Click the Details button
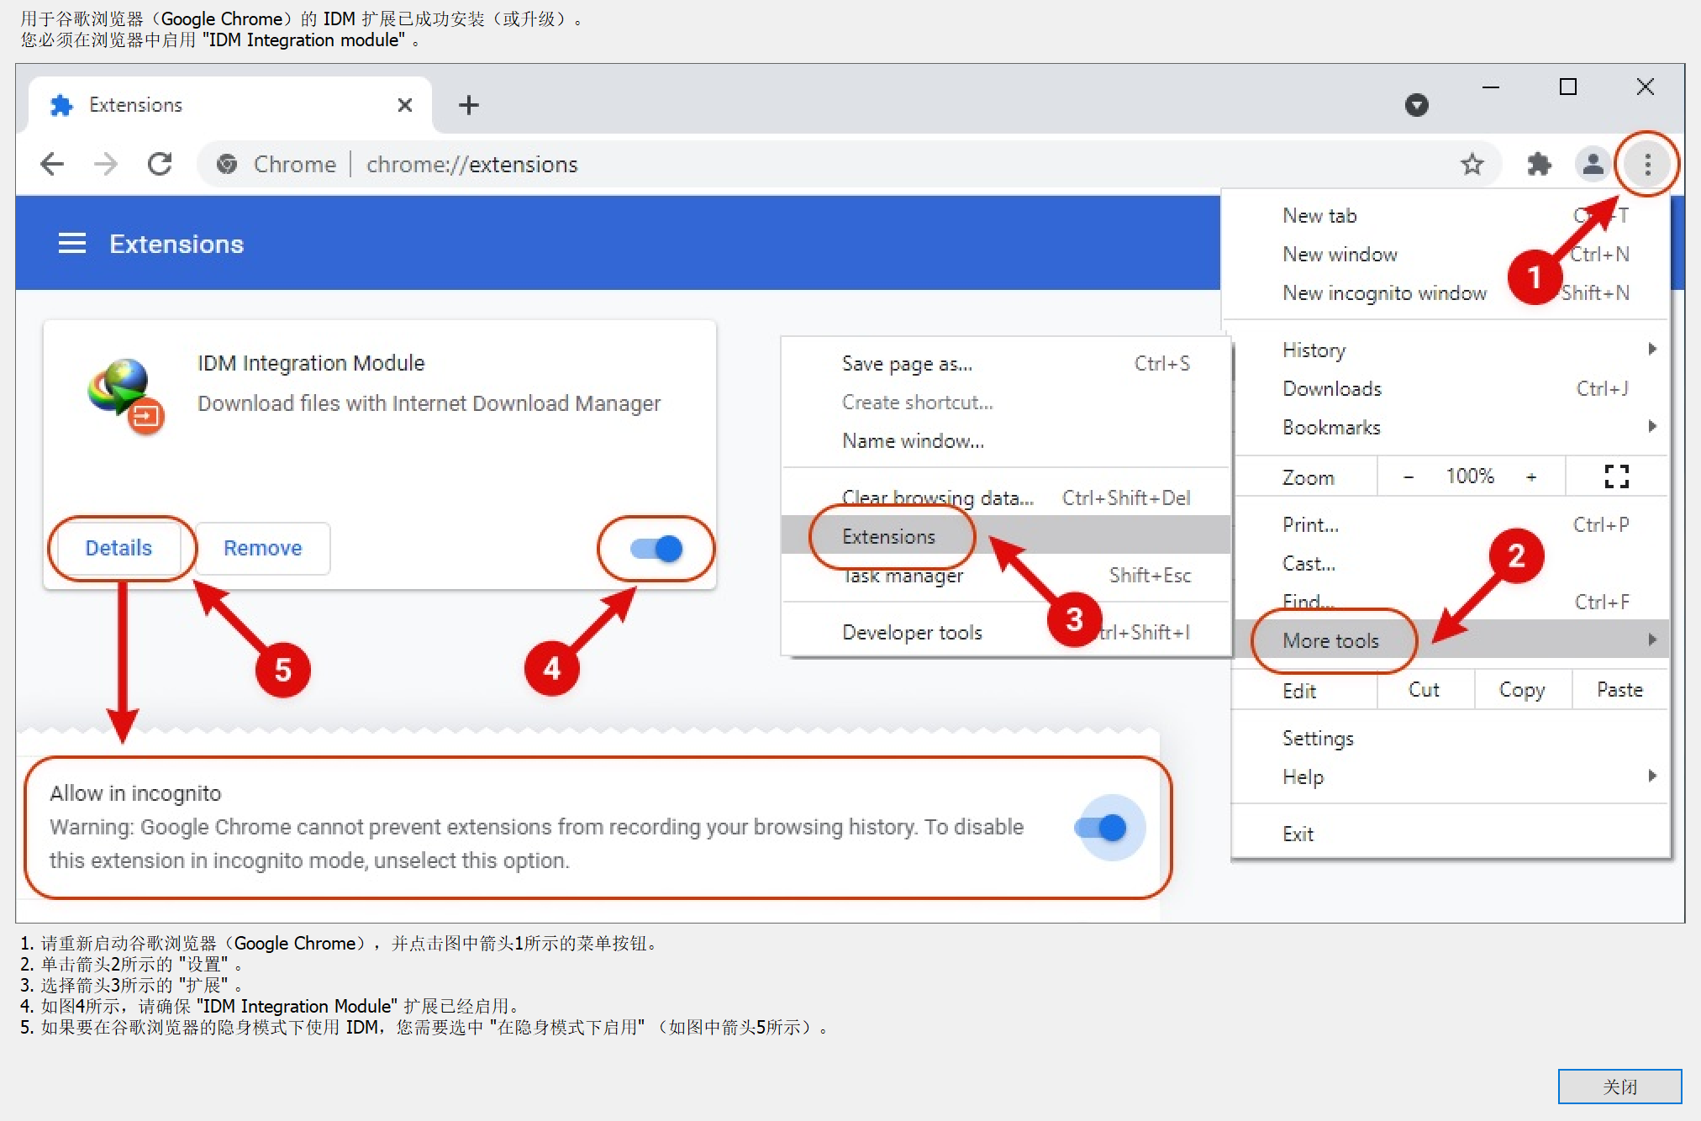 coord(118,548)
